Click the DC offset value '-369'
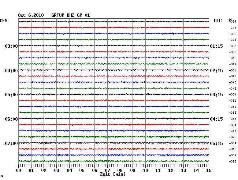The image size is (238, 180). [233, 161]
